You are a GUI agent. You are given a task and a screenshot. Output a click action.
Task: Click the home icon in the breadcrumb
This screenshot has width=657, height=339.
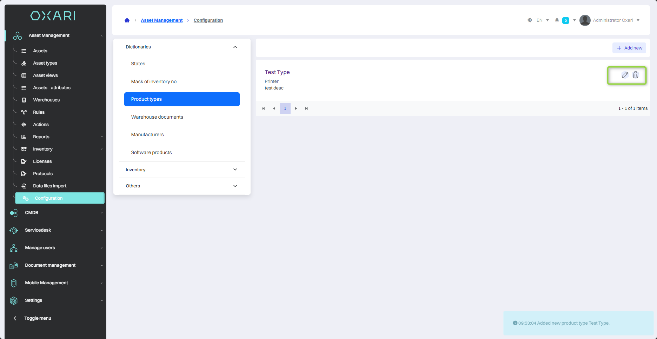(x=127, y=20)
